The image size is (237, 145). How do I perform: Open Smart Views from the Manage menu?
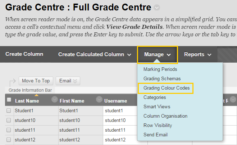click(x=157, y=107)
